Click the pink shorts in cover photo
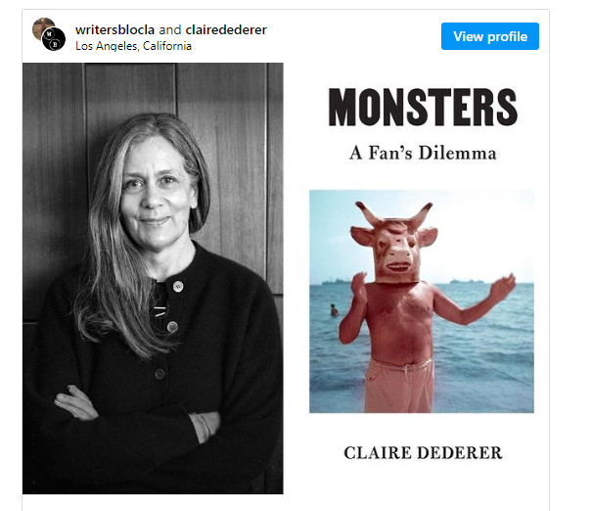The height and width of the screenshot is (511, 591). (x=399, y=386)
